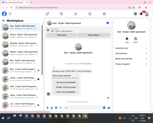
Task: Open Attia's 2 beds 1 bath chat
Action: tap(21, 88)
